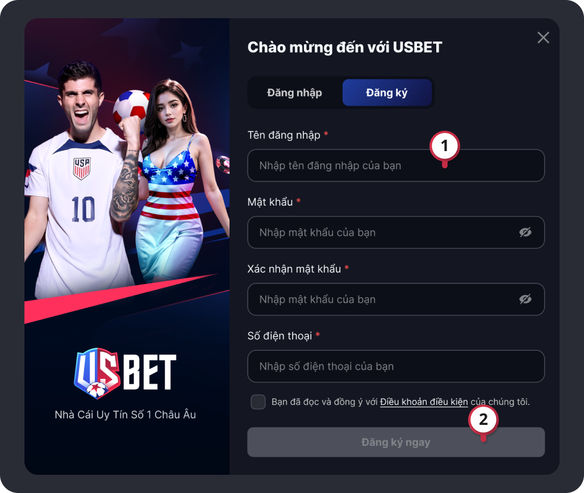Viewport: 584px width, 493px height.
Task: Click the Đăng ký ngay button
Action: 396,442
